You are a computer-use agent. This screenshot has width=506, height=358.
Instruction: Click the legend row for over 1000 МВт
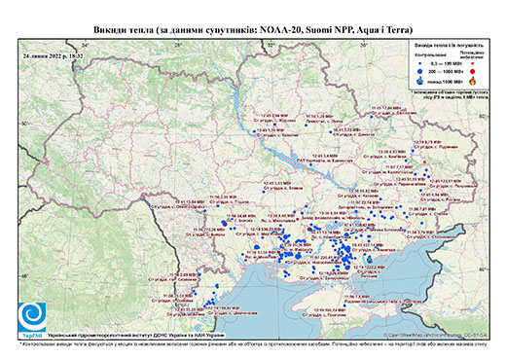click(x=447, y=81)
